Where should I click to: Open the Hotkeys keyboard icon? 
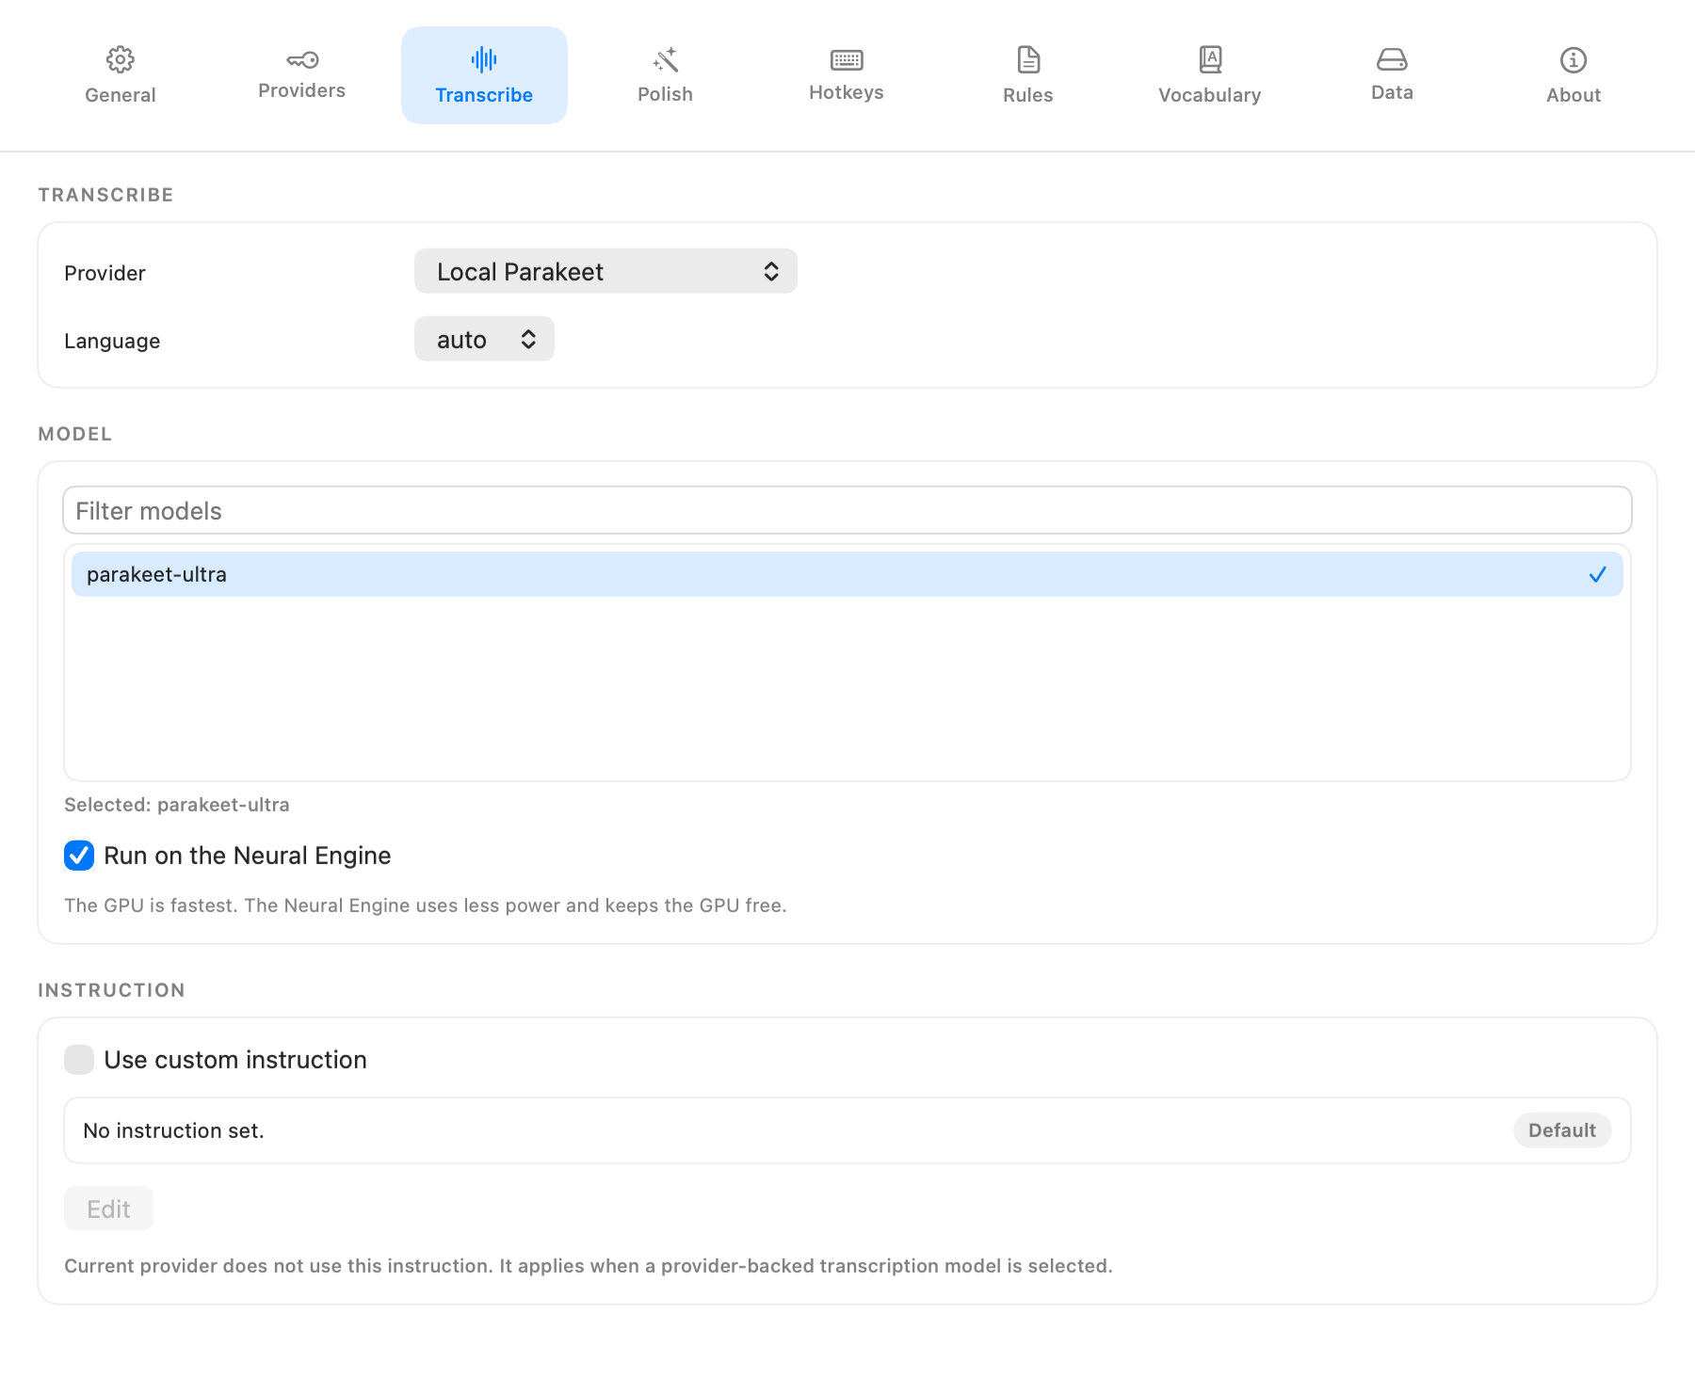tap(847, 60)
